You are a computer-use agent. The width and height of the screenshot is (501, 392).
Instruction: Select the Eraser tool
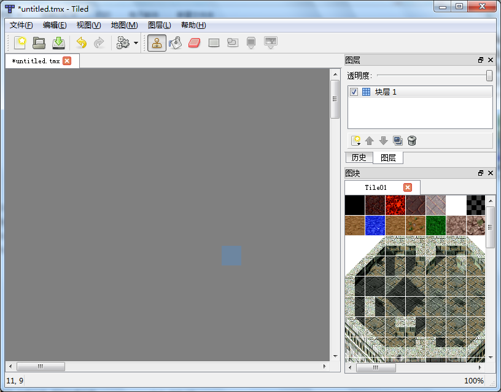[194, 42]
